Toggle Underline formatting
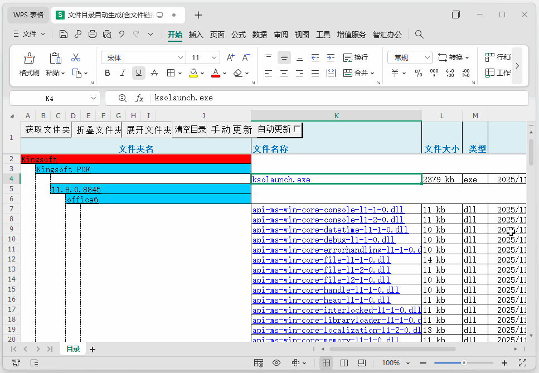539x373 pixels. 139,73
